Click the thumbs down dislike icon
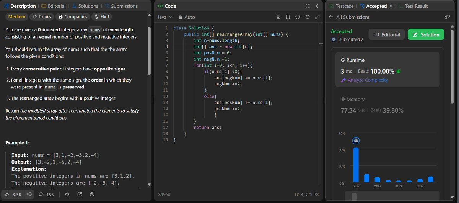 point(29,195)
